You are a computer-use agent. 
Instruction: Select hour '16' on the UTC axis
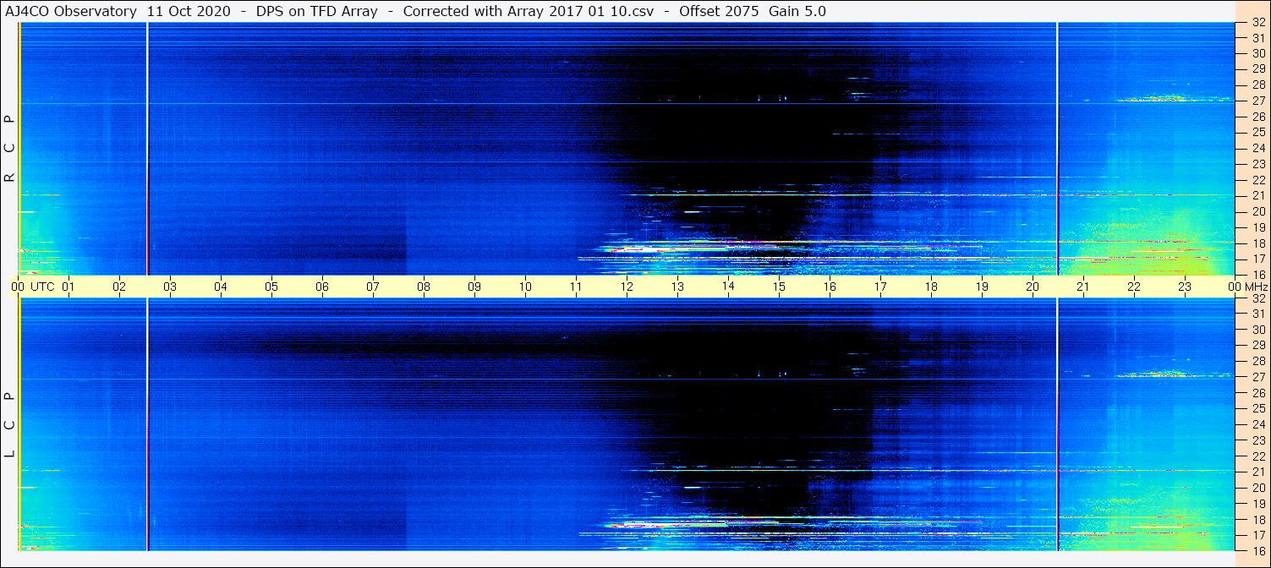(830, 287)
